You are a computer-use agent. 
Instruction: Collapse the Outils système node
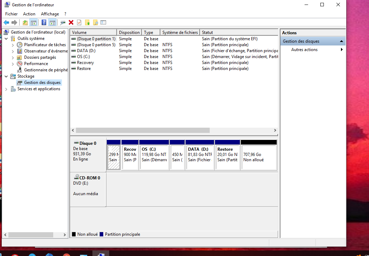(6, 38)
